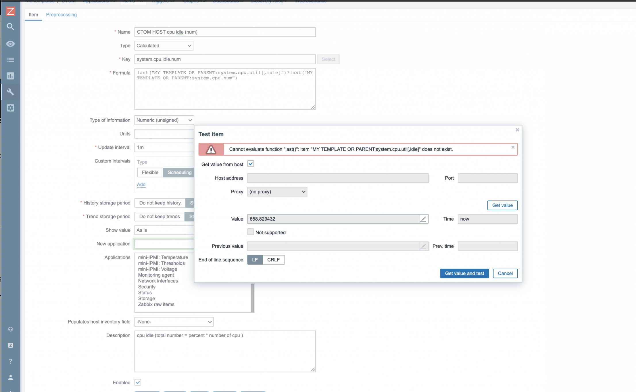
Task: Open Reports bar chart icon
Action: pos(10,76)
